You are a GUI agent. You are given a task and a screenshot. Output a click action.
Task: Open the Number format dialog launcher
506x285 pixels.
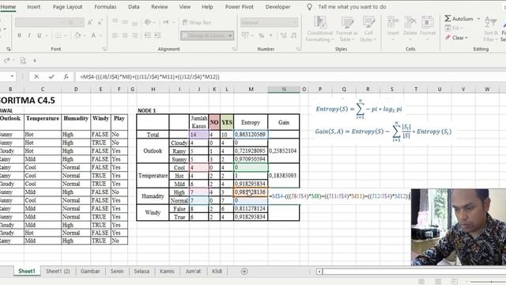click(x=298, y=49)
